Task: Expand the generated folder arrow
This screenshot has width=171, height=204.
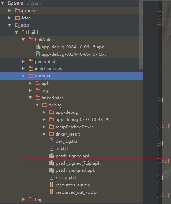Action: click(23, 62)
